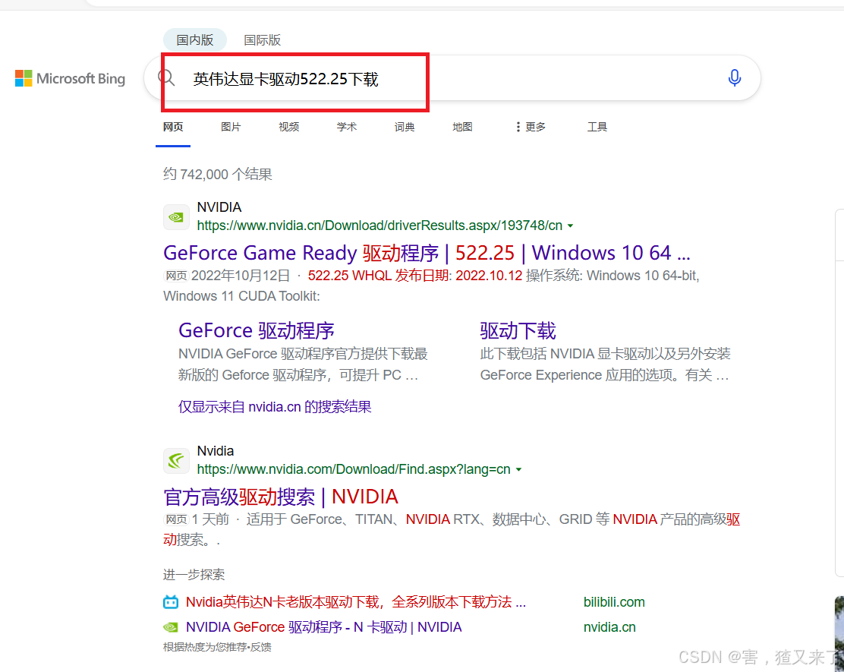Click the Microsoft Bing logo

click(70, 79)
